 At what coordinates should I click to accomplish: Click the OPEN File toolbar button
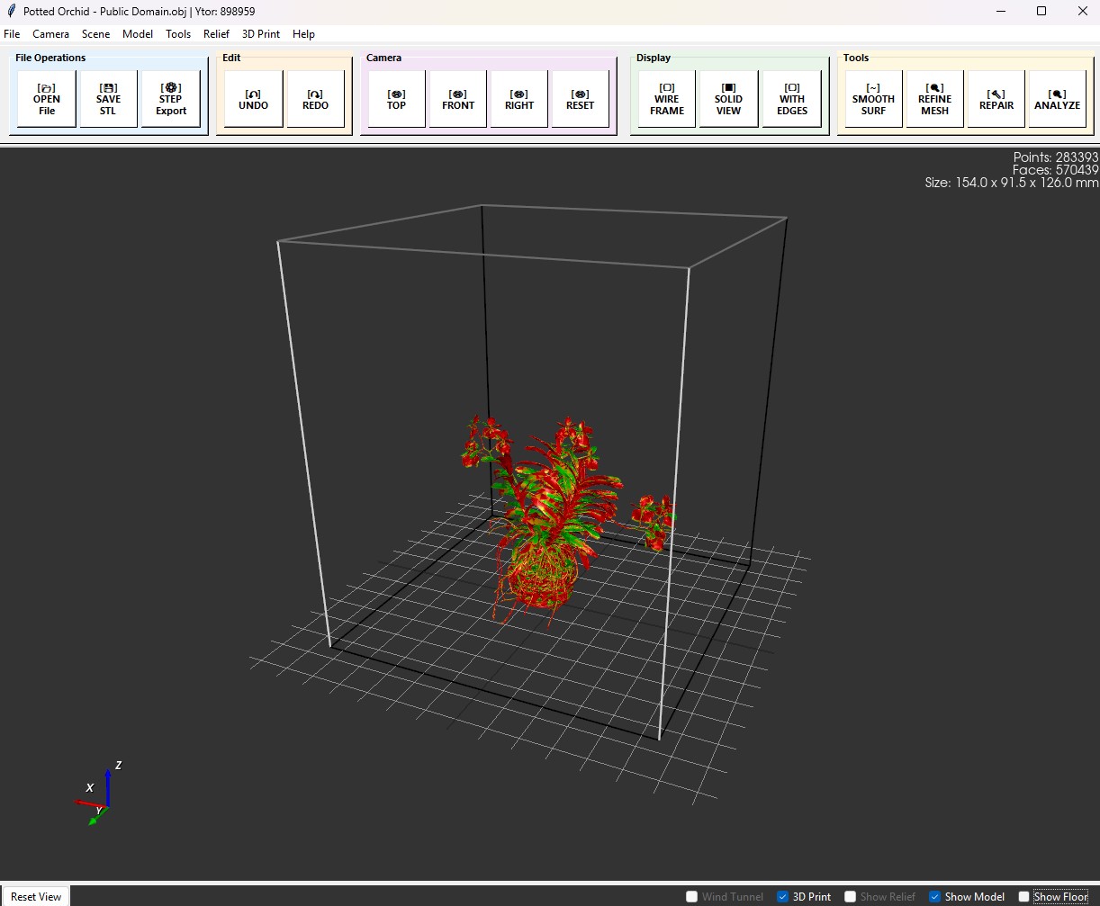[x=47, y=99]
